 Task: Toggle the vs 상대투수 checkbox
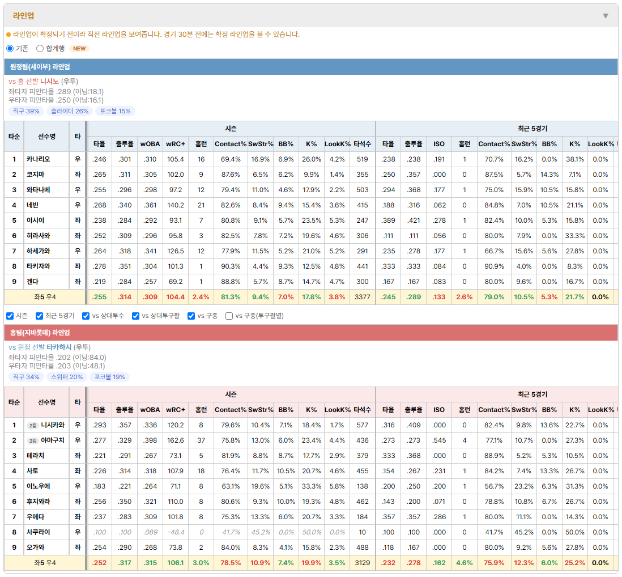[x=86, y=316]
